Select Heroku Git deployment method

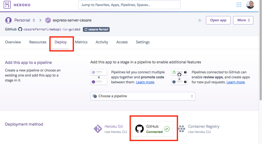[110, 129]
